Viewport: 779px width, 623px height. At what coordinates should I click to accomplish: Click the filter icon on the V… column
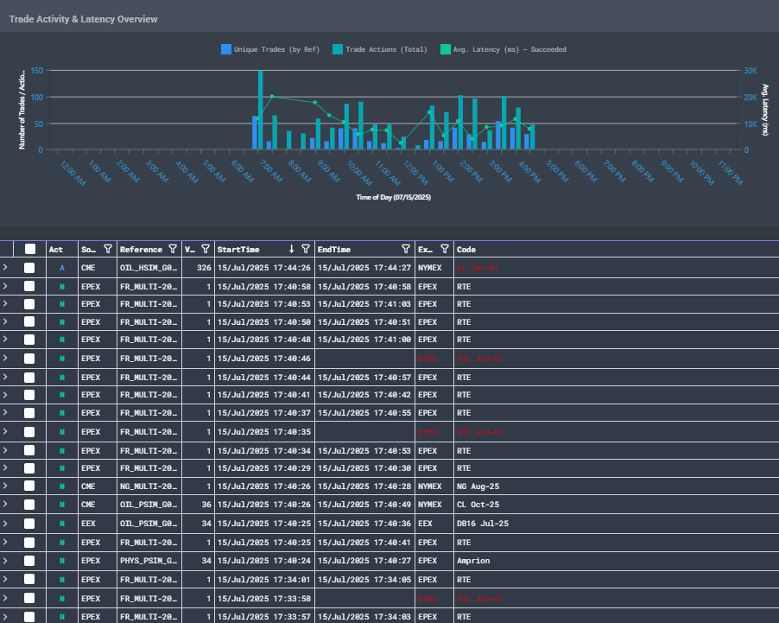(205, 249)
